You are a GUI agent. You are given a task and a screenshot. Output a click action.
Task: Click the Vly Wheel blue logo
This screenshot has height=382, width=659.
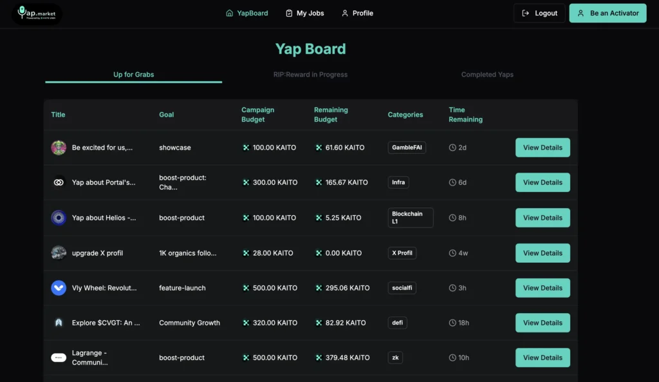59,288
